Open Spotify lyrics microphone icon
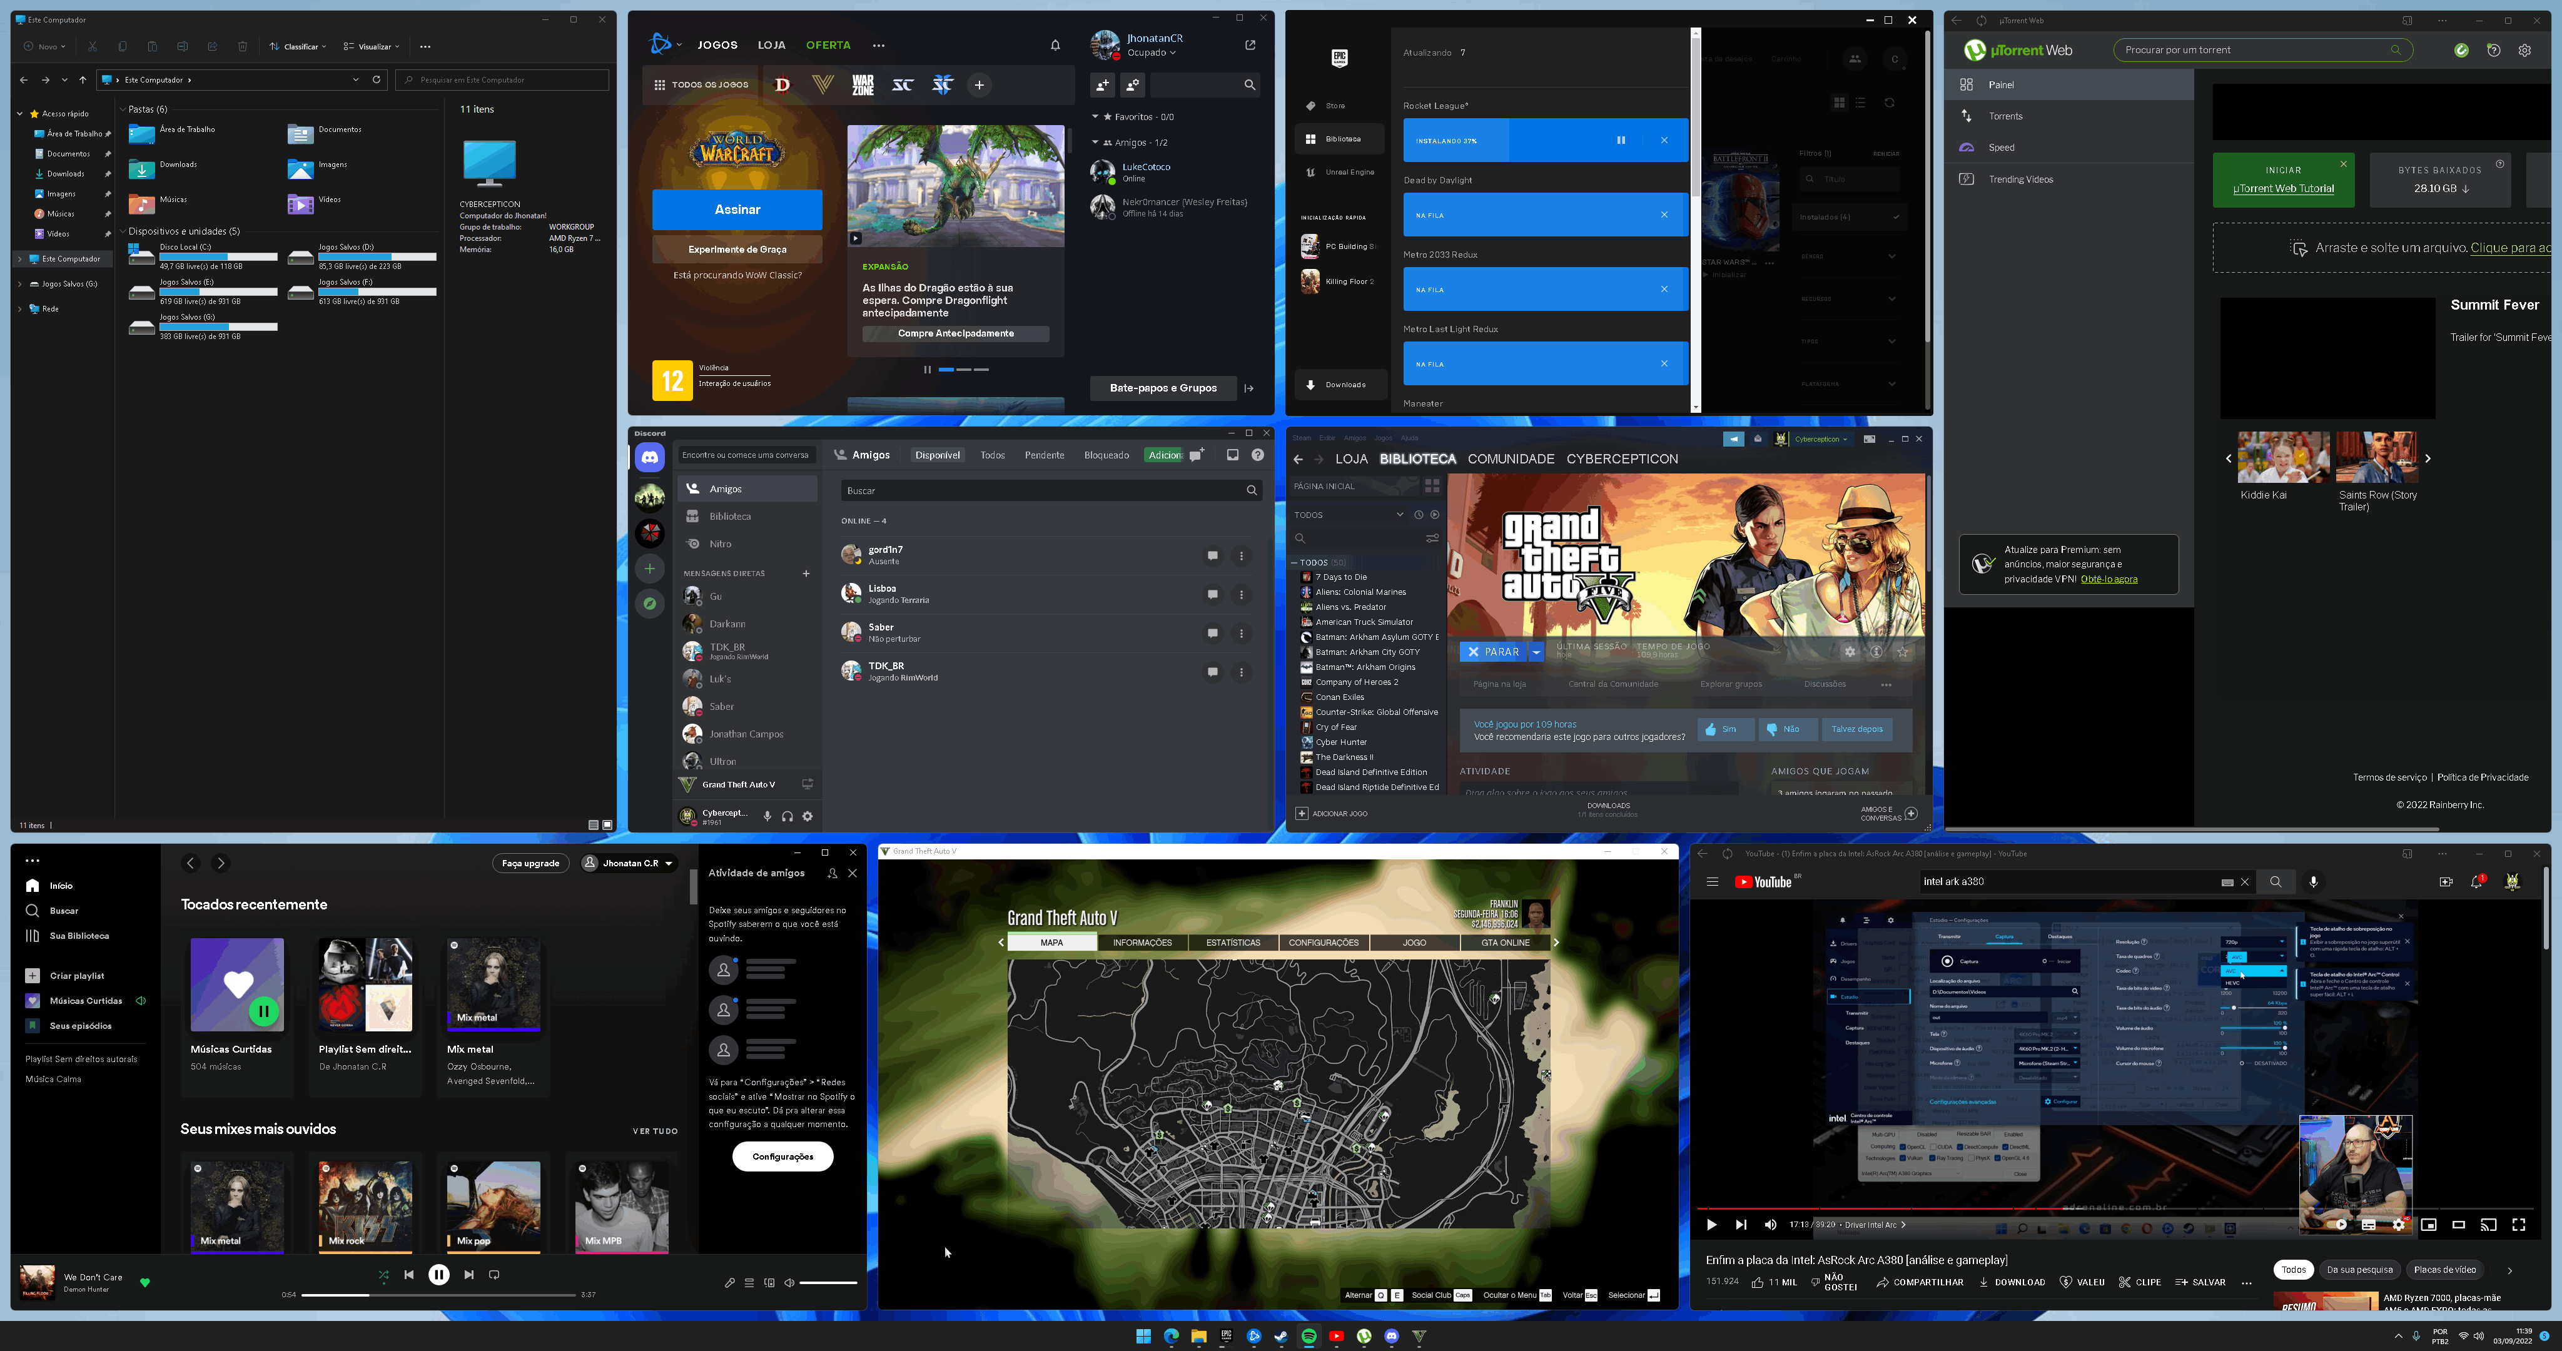 pos(729,1282)
